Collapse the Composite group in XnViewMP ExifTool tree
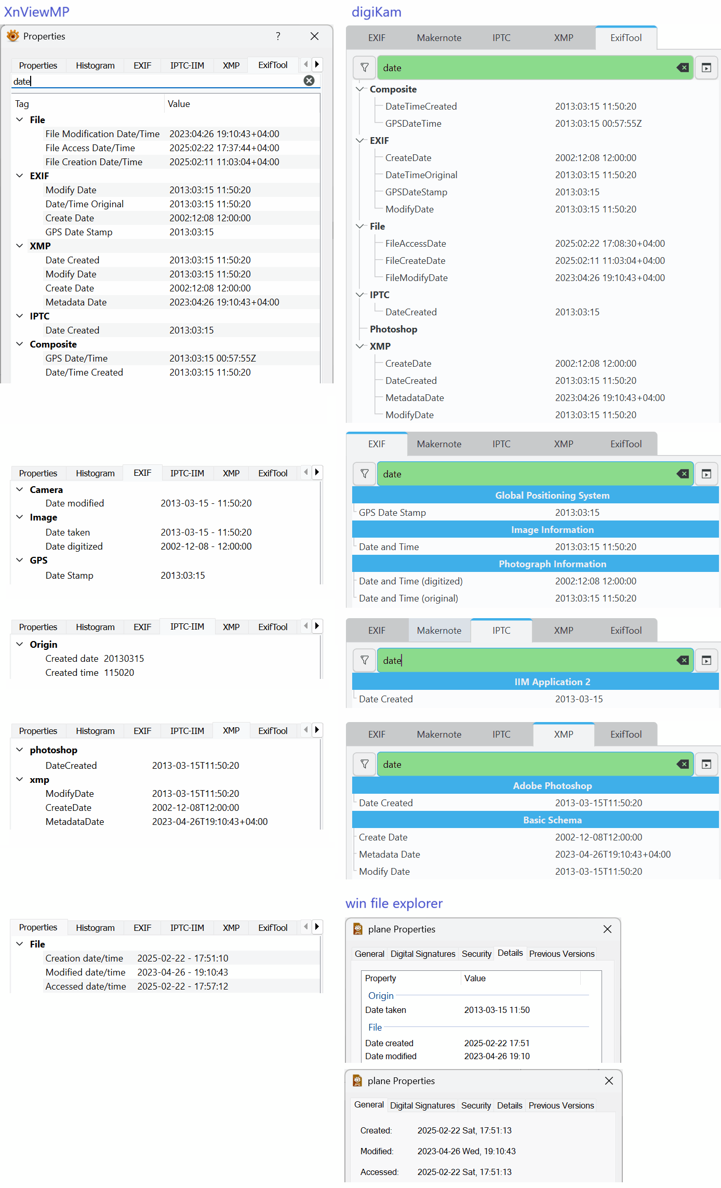The image size is (721, 1188). tap(20, 344)
